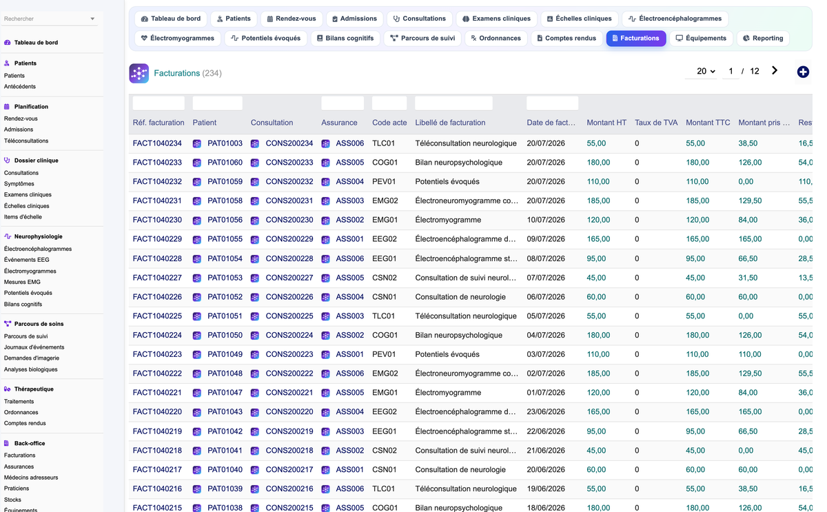Click Planification calendar icon in sidebar

click(8, 107)
